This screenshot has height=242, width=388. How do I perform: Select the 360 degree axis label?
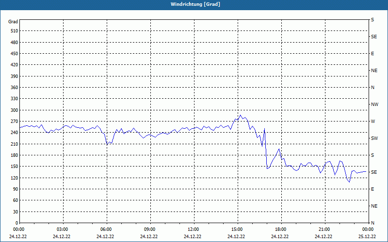click(15, 88)
